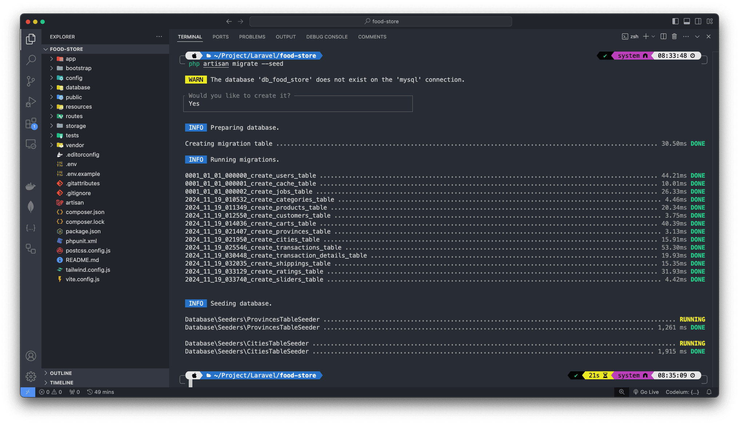Click Go Live in status bar
739x424 pixels.
[646, 392]
